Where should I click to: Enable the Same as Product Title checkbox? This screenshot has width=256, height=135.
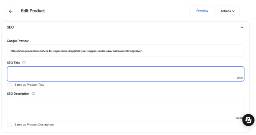(10, 85)
